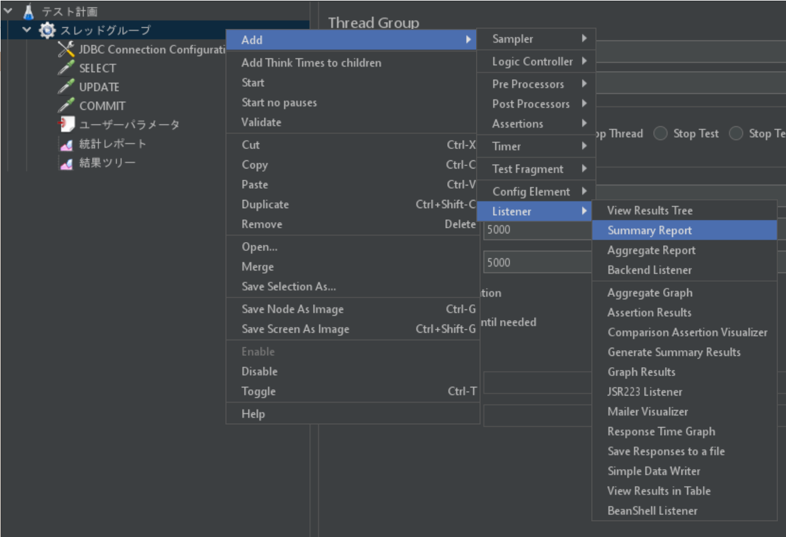Choose Validate in the context menu
Screen dimensions: 786x537
[352, 122]
